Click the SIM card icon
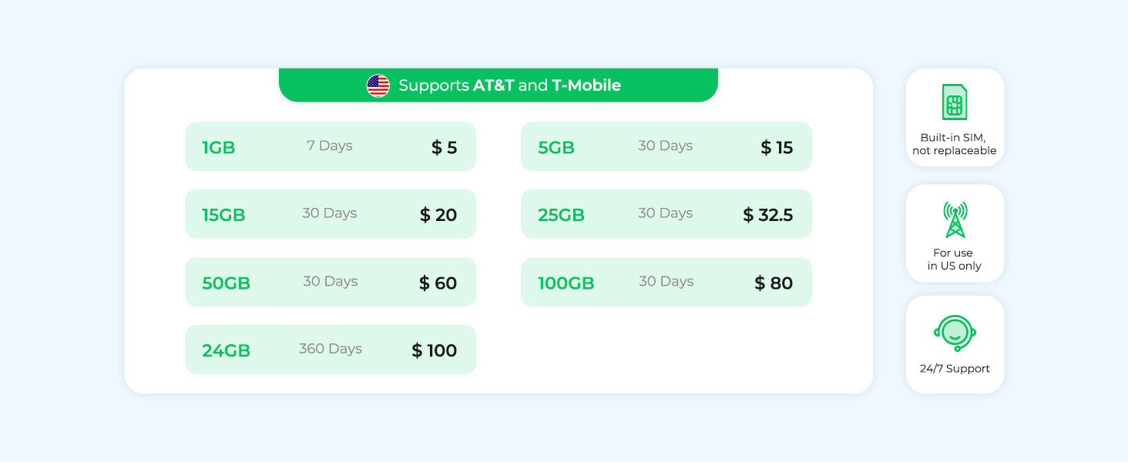The width and height of the screenshot is (1128, 462). pos(955,102)
